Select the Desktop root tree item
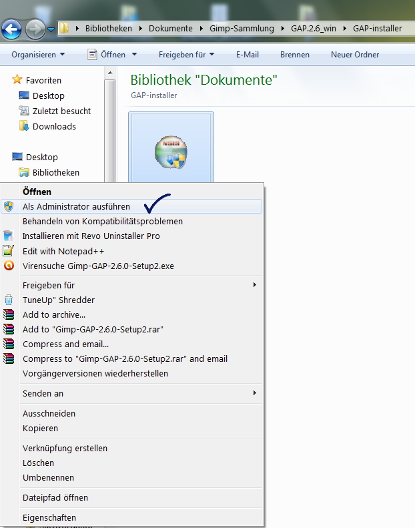 tap(35, 158)
